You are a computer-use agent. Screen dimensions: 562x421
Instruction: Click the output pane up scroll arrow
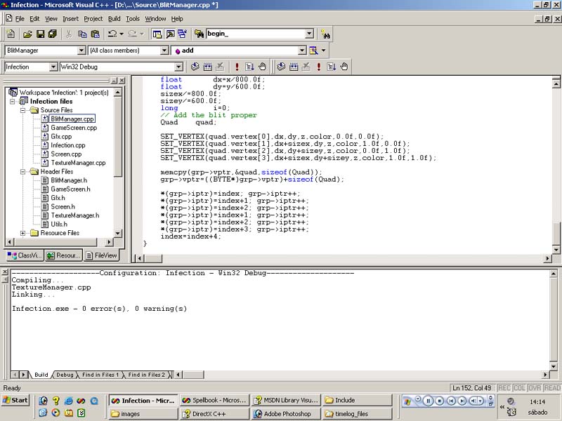coord(553,274)
